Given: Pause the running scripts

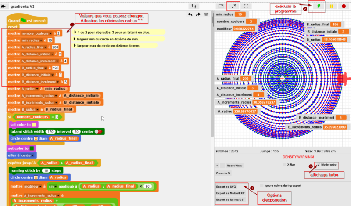Looking at the screenshot, I should click(331, 6).
